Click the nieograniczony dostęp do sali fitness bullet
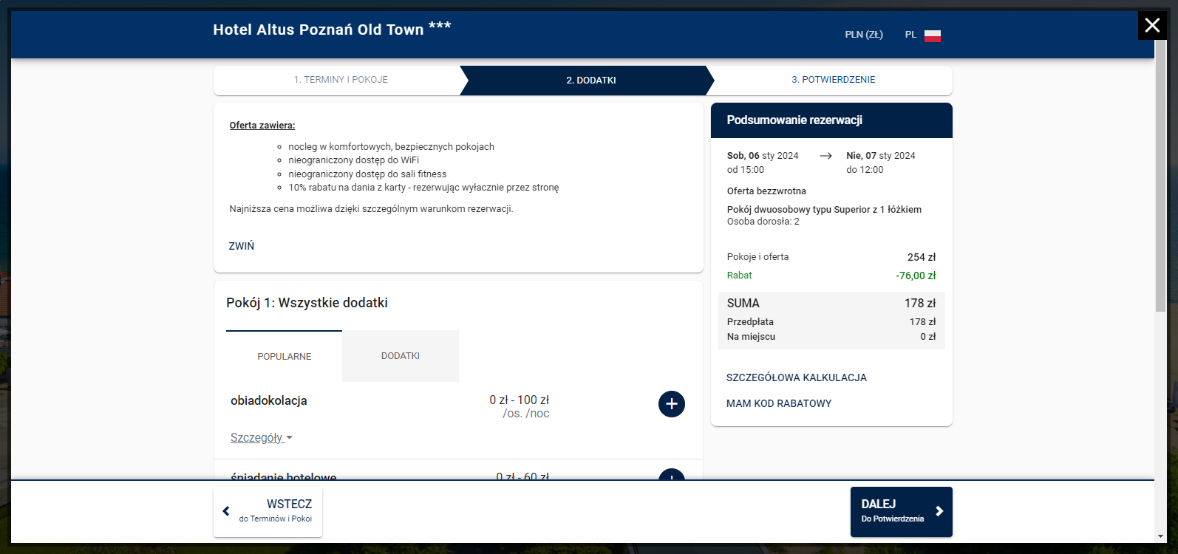Image resolution: width=1178 pixels, height=554 pixels. pos(367,174)
